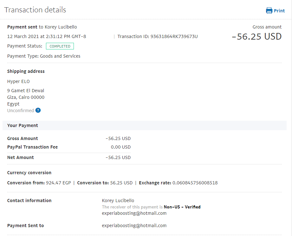The width and height of the screenshot is (292, 236).
Task: Click the COMPLETED payment status badge
Action: click(60, 46)
